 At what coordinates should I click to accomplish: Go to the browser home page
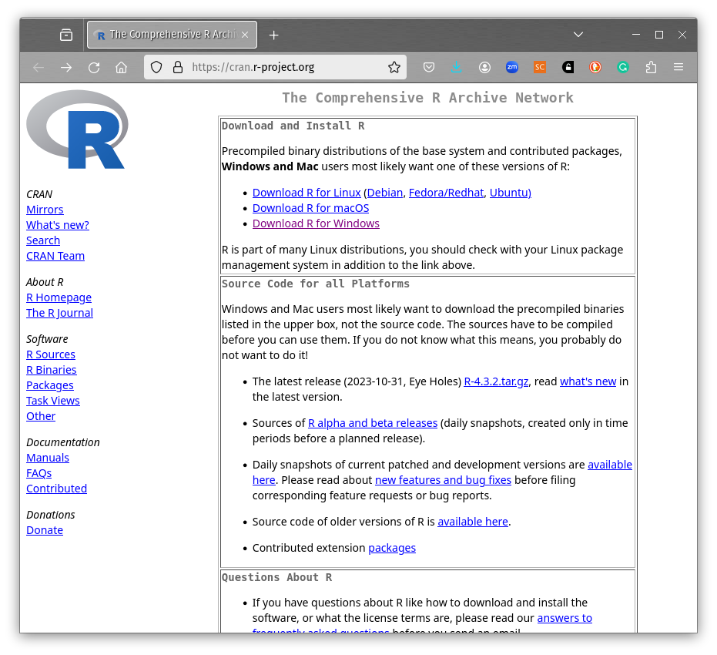121,68
